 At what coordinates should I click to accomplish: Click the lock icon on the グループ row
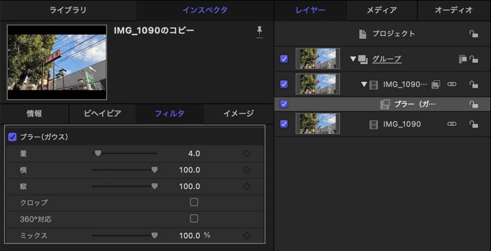[473, 59]
